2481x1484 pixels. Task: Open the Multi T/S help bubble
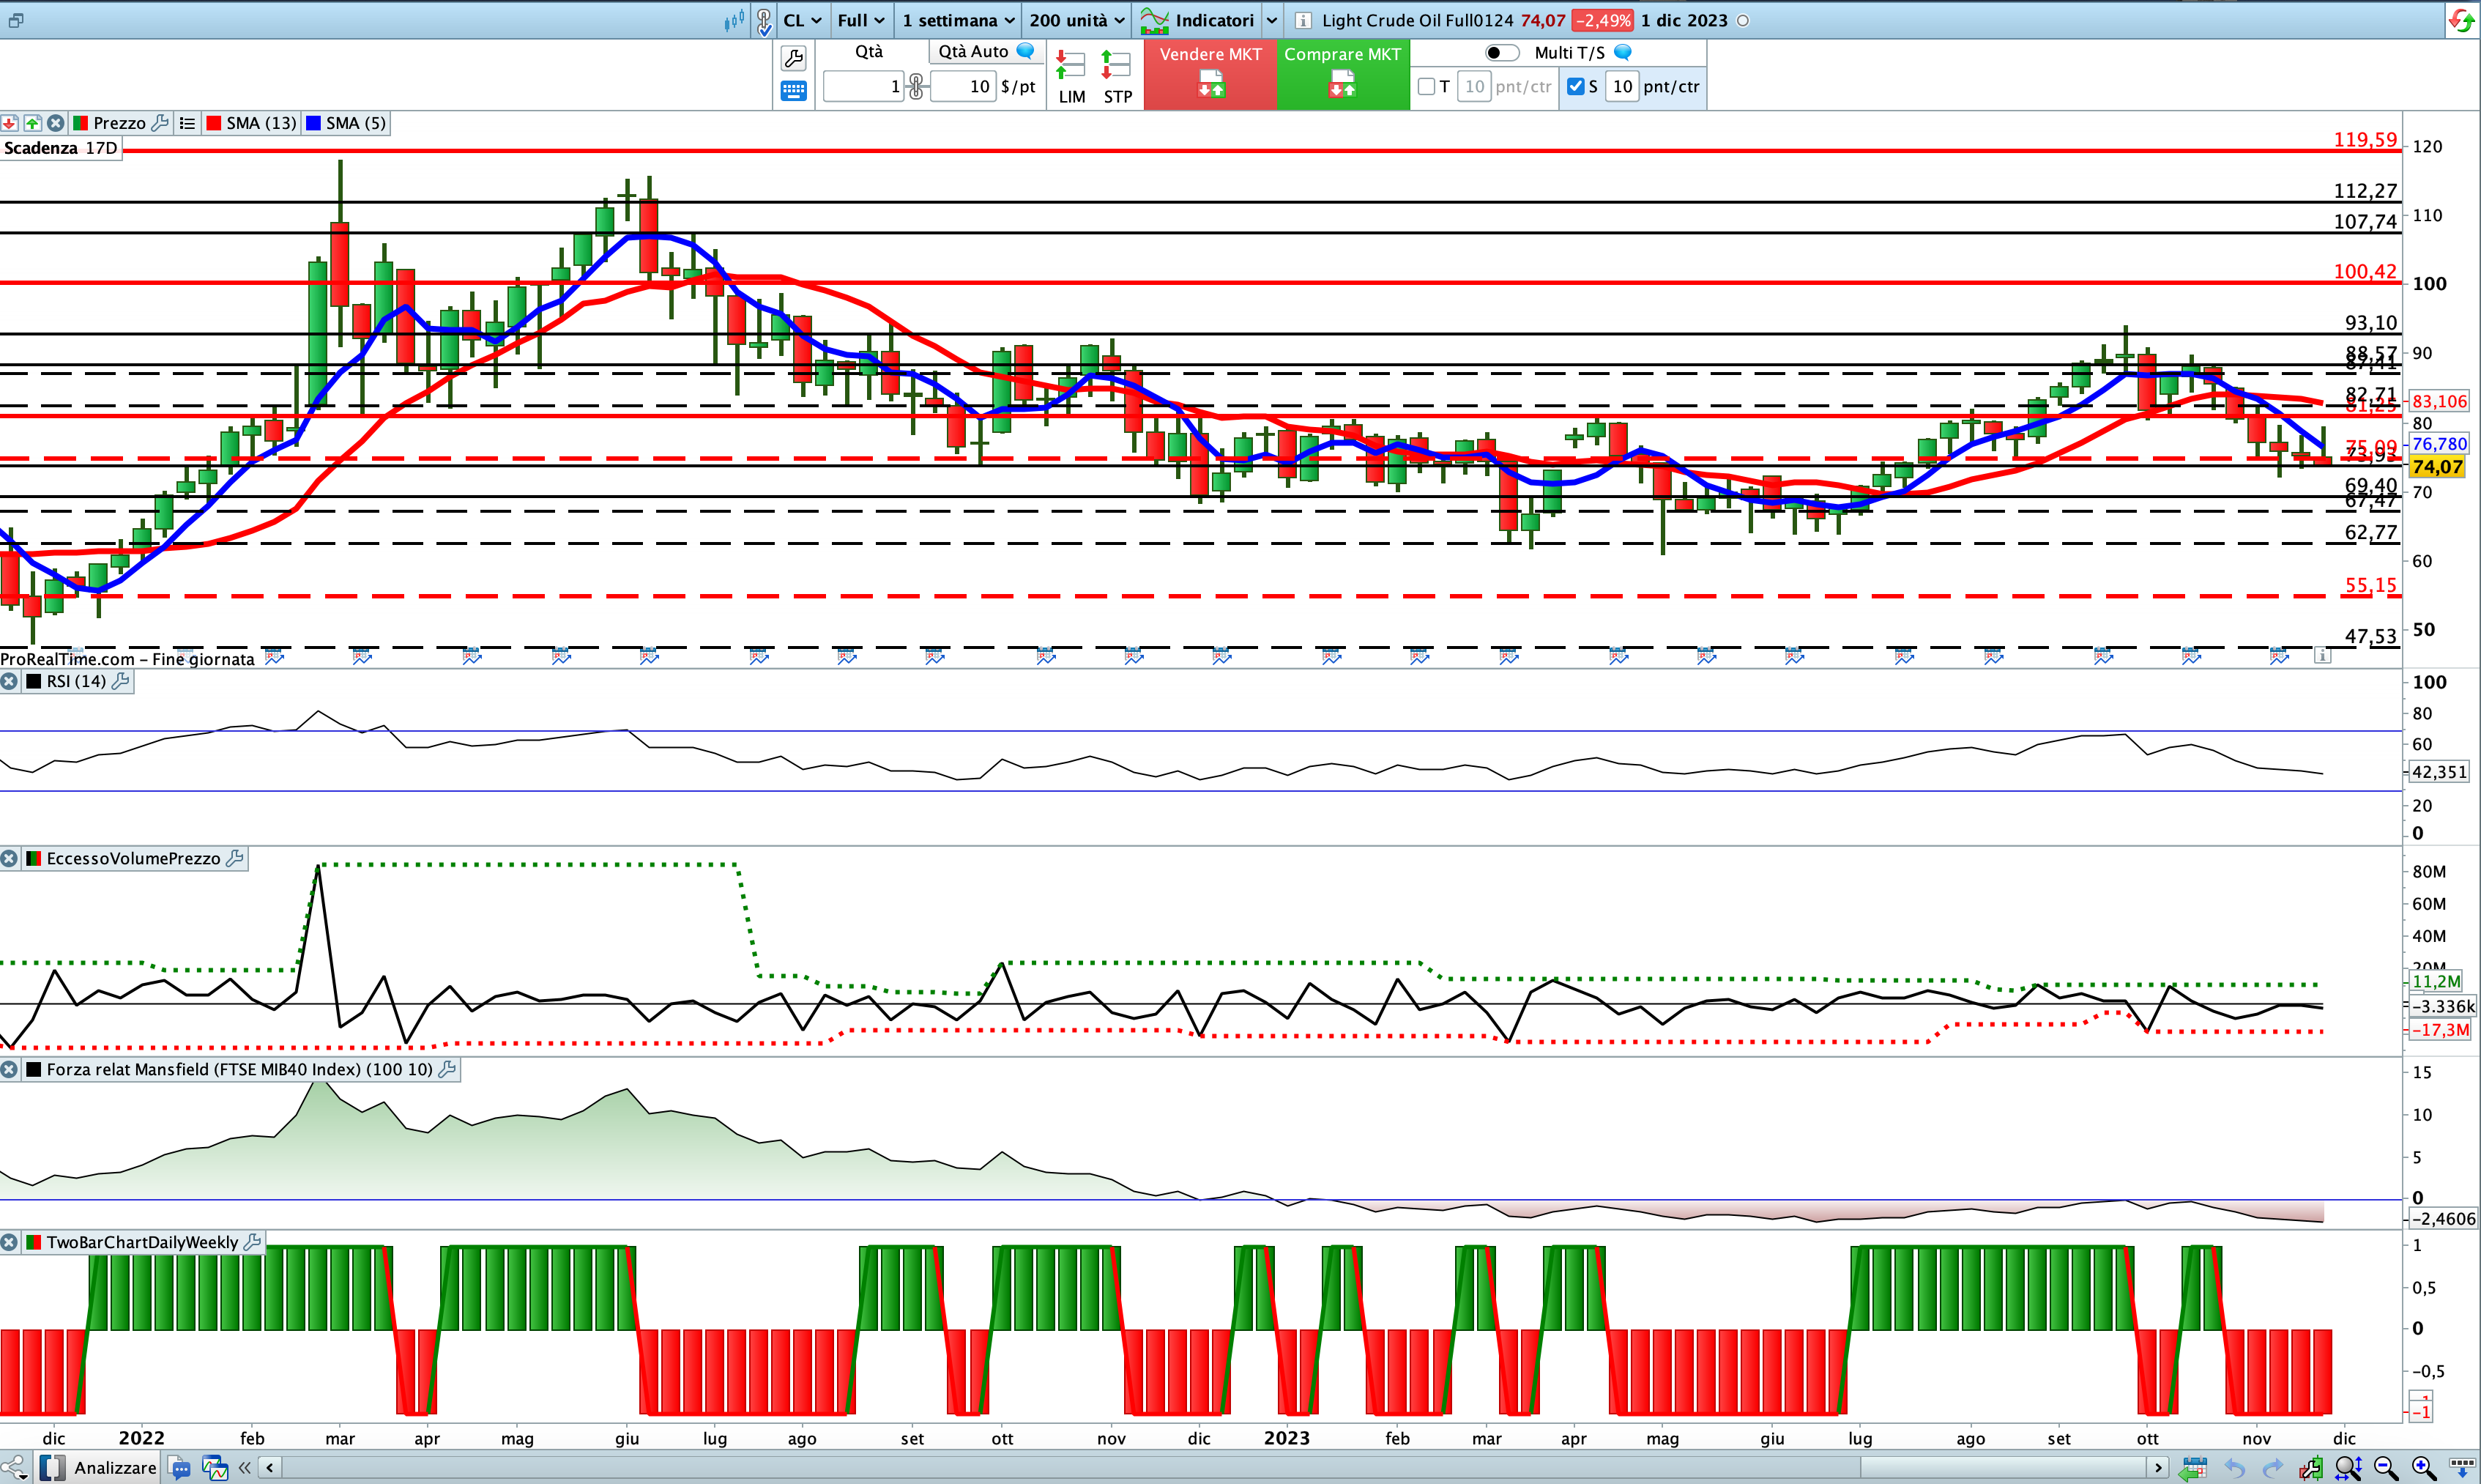(x=1623, y=52)
